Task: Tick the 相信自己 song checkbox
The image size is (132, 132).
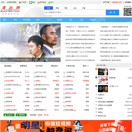Action: point(34,93)
